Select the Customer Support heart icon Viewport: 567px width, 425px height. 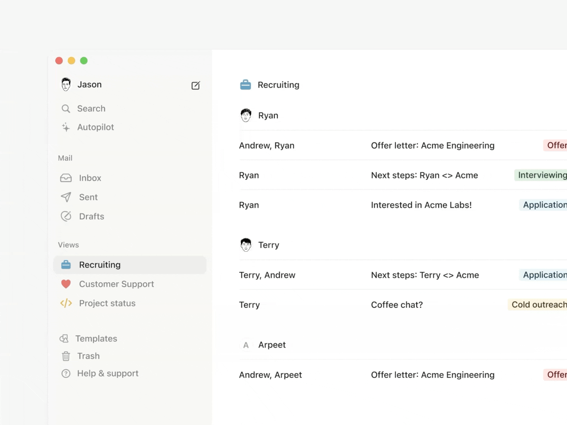pos(66,284)
